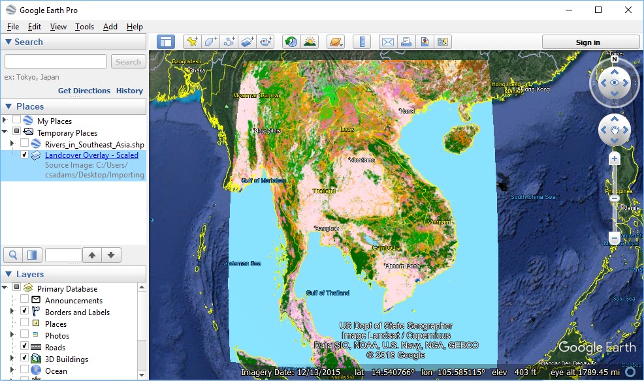The image size is (644, 381).
Task: Click the Sign in button
Action: point(590,42)
